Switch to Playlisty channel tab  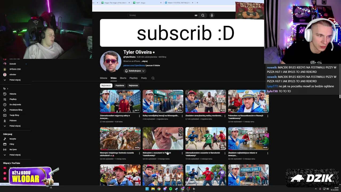click(x=133, y=78)
